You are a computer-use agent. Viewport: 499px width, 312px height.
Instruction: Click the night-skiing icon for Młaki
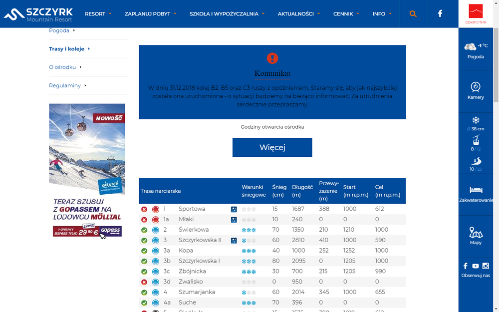(x=234, y=220)
